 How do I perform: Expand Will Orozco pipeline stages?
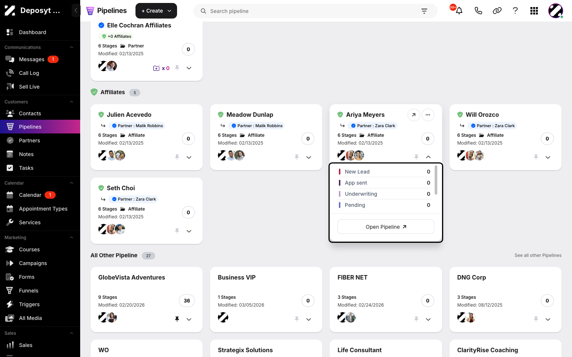[548, 157]
